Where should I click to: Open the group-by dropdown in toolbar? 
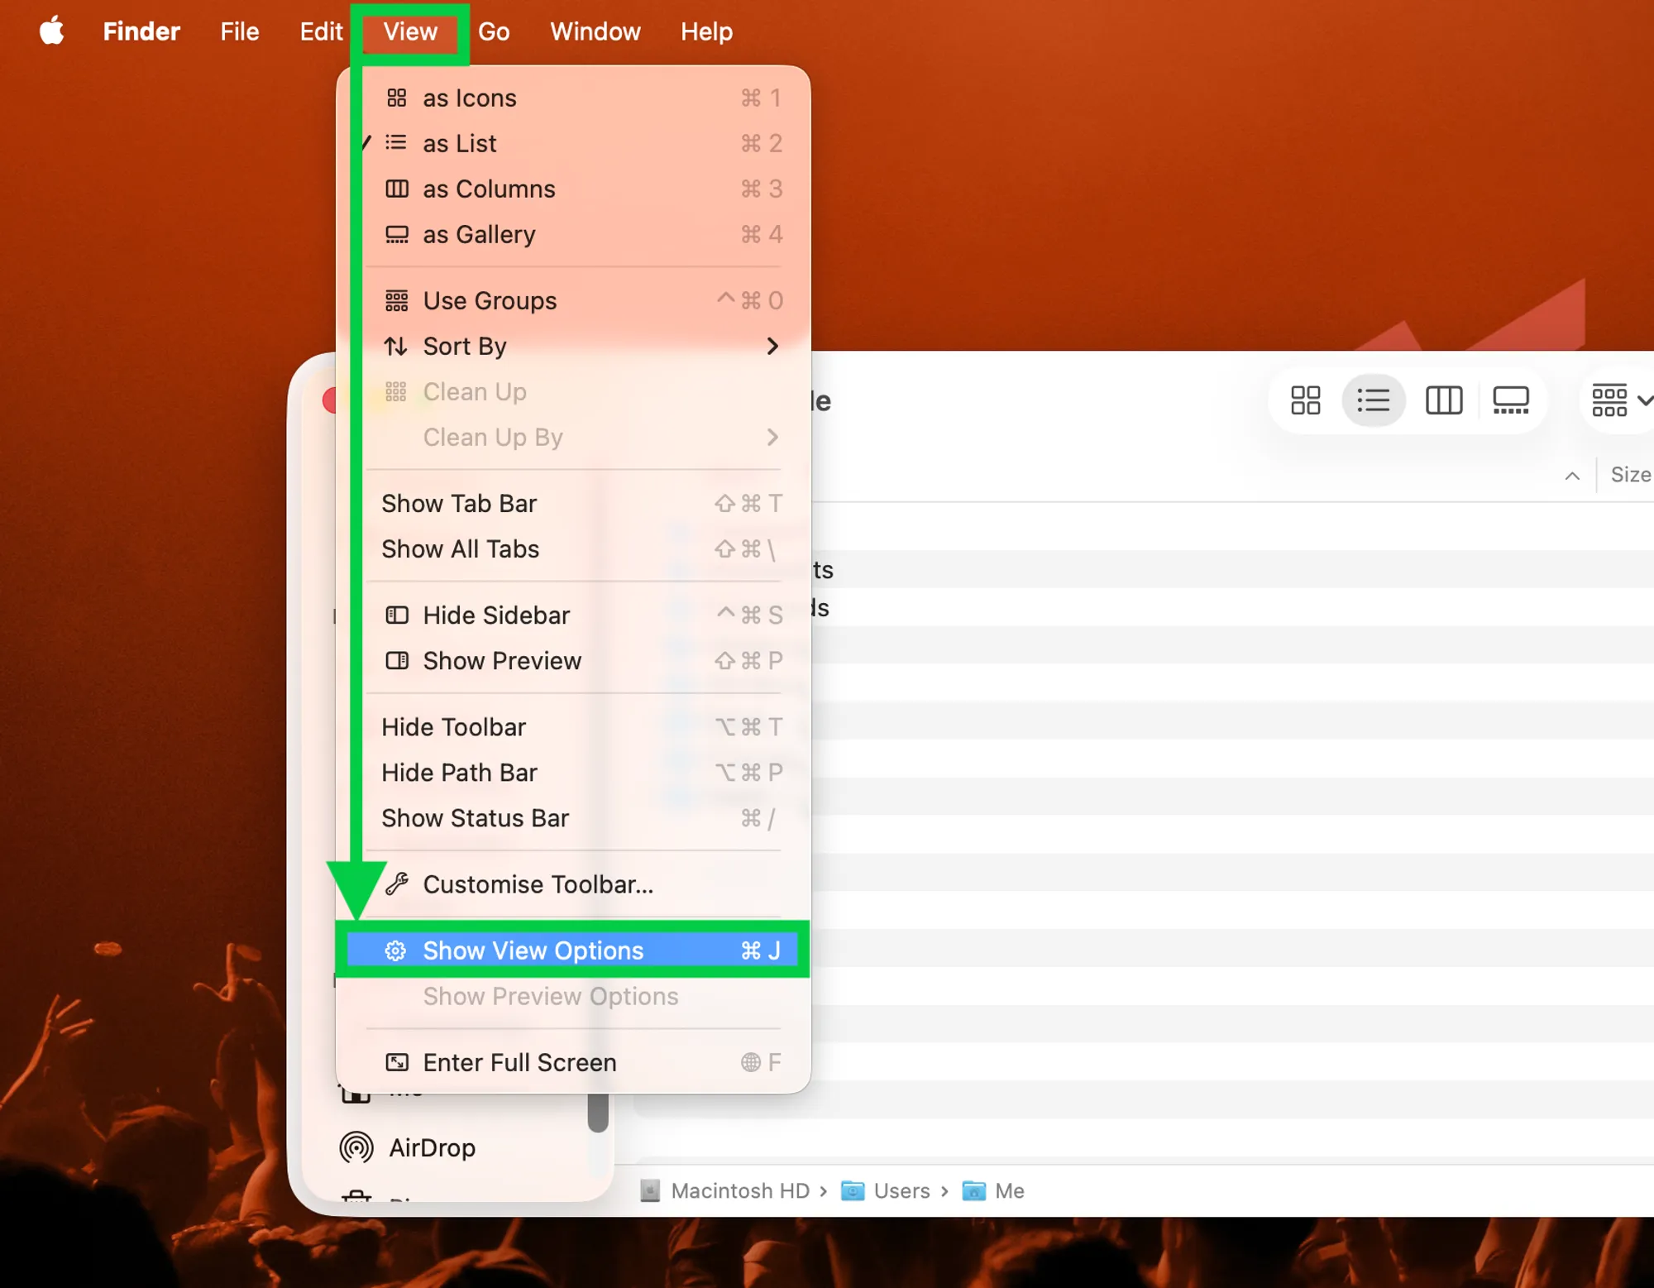pos(1620,401)
